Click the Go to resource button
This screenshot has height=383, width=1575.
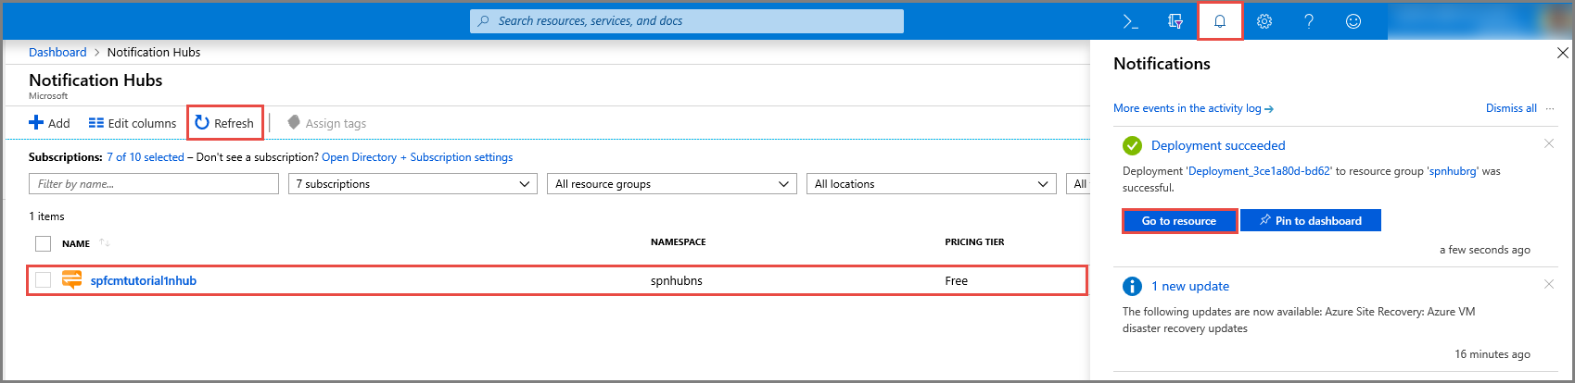(x=1179, y=221)
